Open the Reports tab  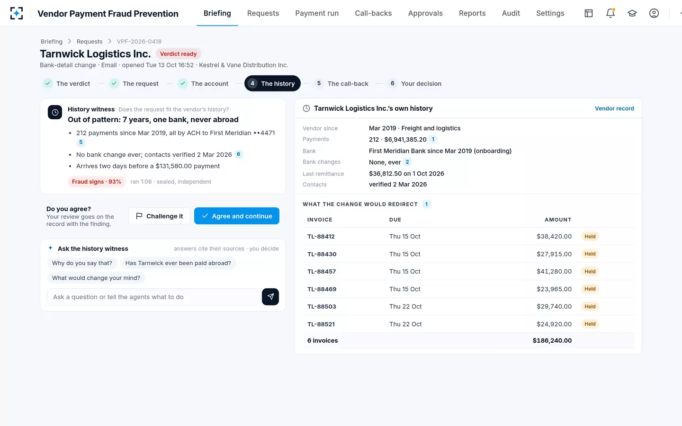coord(472,13)
